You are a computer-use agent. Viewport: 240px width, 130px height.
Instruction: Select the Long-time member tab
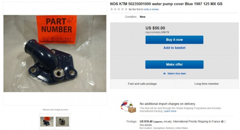[206, 84]
